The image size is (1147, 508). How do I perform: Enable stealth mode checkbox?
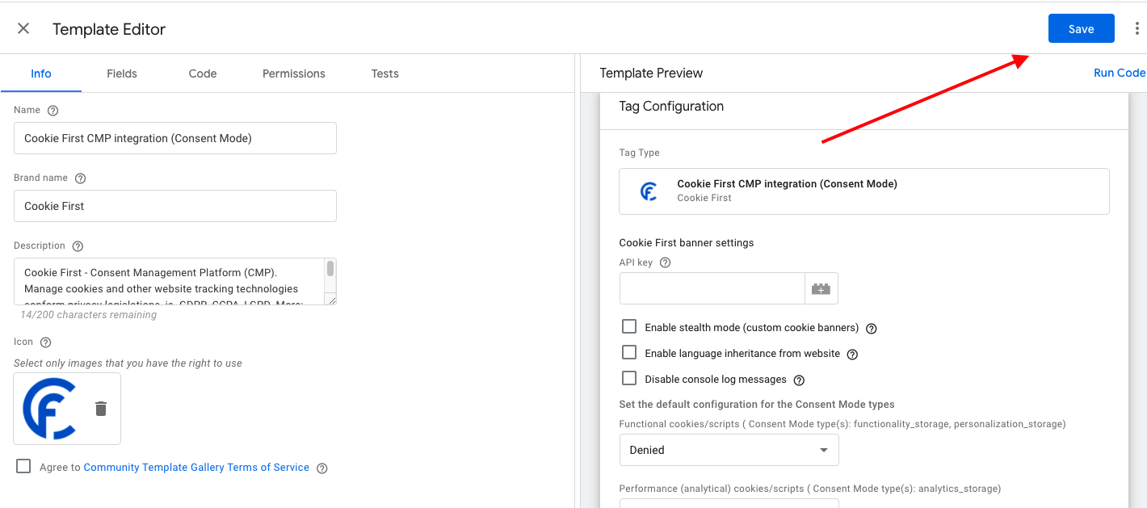[x=629, y=326]
